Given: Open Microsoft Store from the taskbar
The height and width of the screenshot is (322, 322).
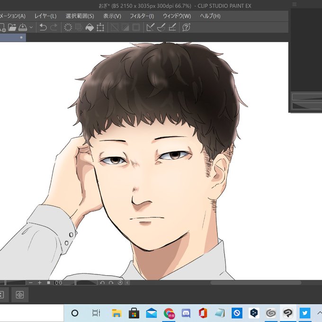Looking at the screenshot, I should pyautogui.click(x=134, y=313).
